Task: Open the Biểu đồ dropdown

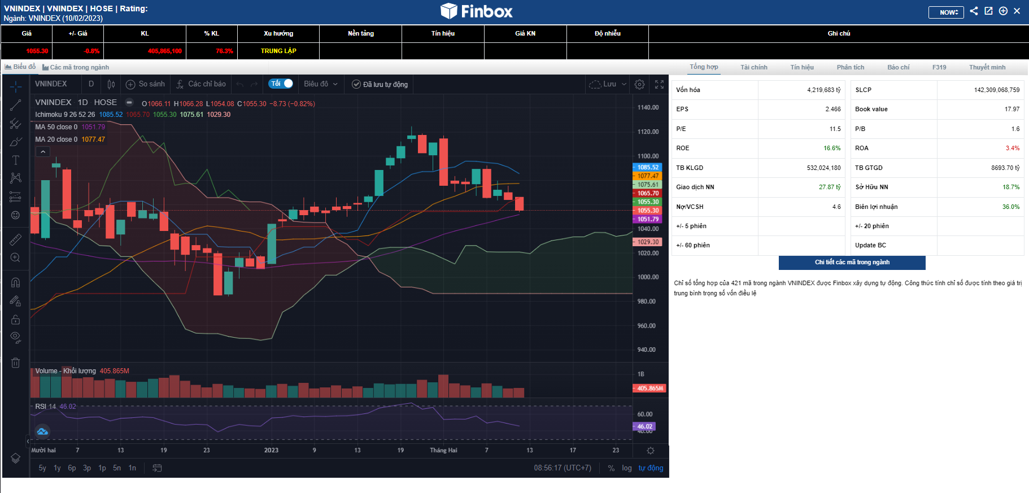Action: point(321,84)
